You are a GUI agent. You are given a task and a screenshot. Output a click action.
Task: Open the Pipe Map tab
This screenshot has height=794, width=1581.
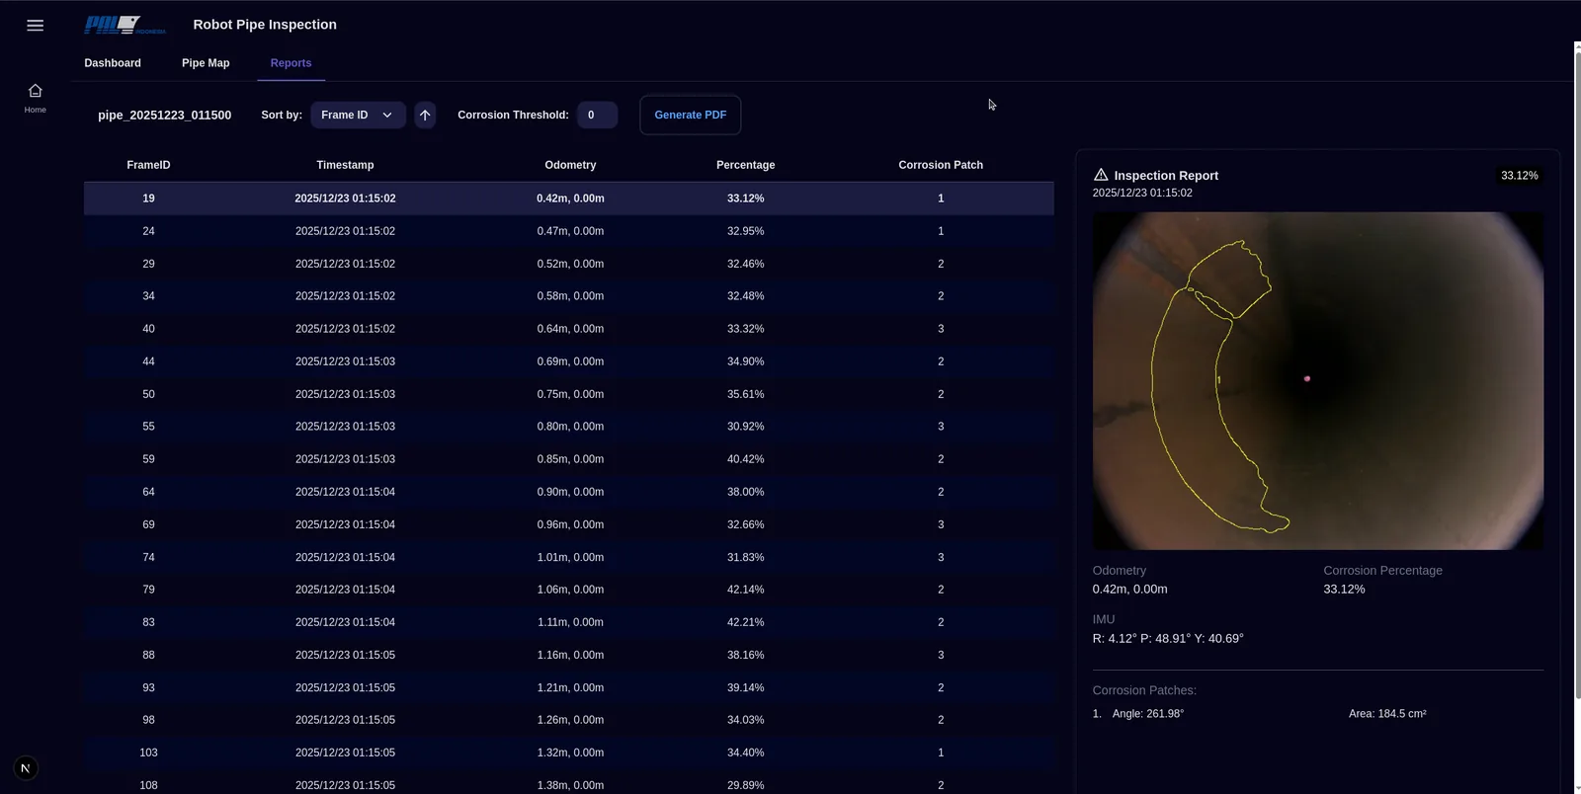(206, 63)
